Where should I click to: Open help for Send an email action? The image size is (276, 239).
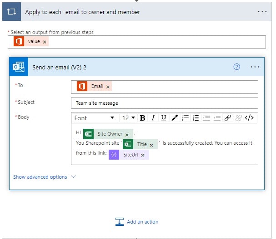[x=236, y=67]
